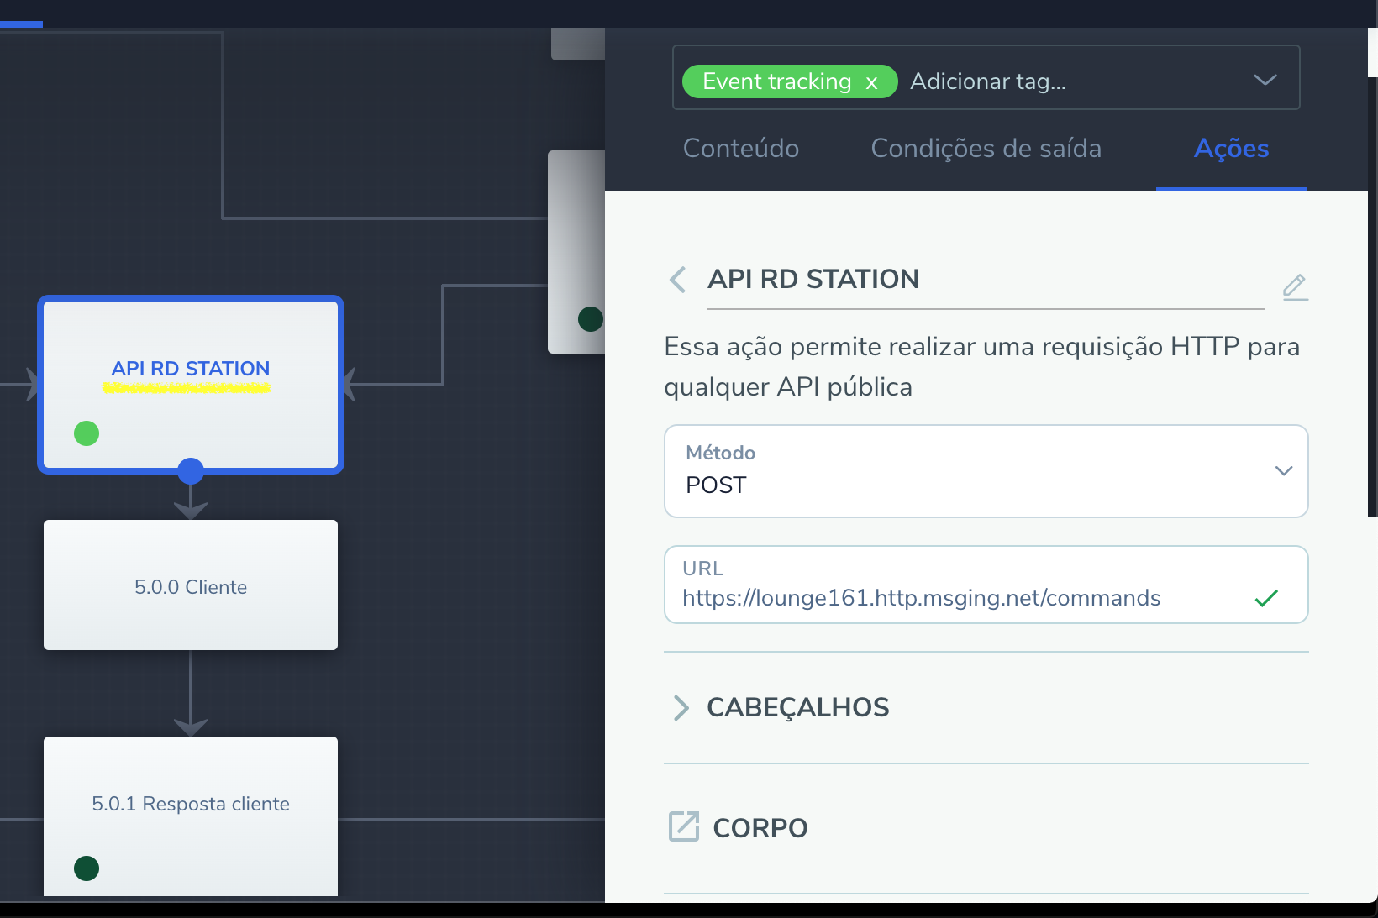Select the API RD STATION block

point(191,385)
